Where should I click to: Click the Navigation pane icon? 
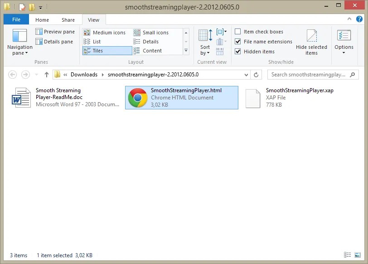coord(19,36)
